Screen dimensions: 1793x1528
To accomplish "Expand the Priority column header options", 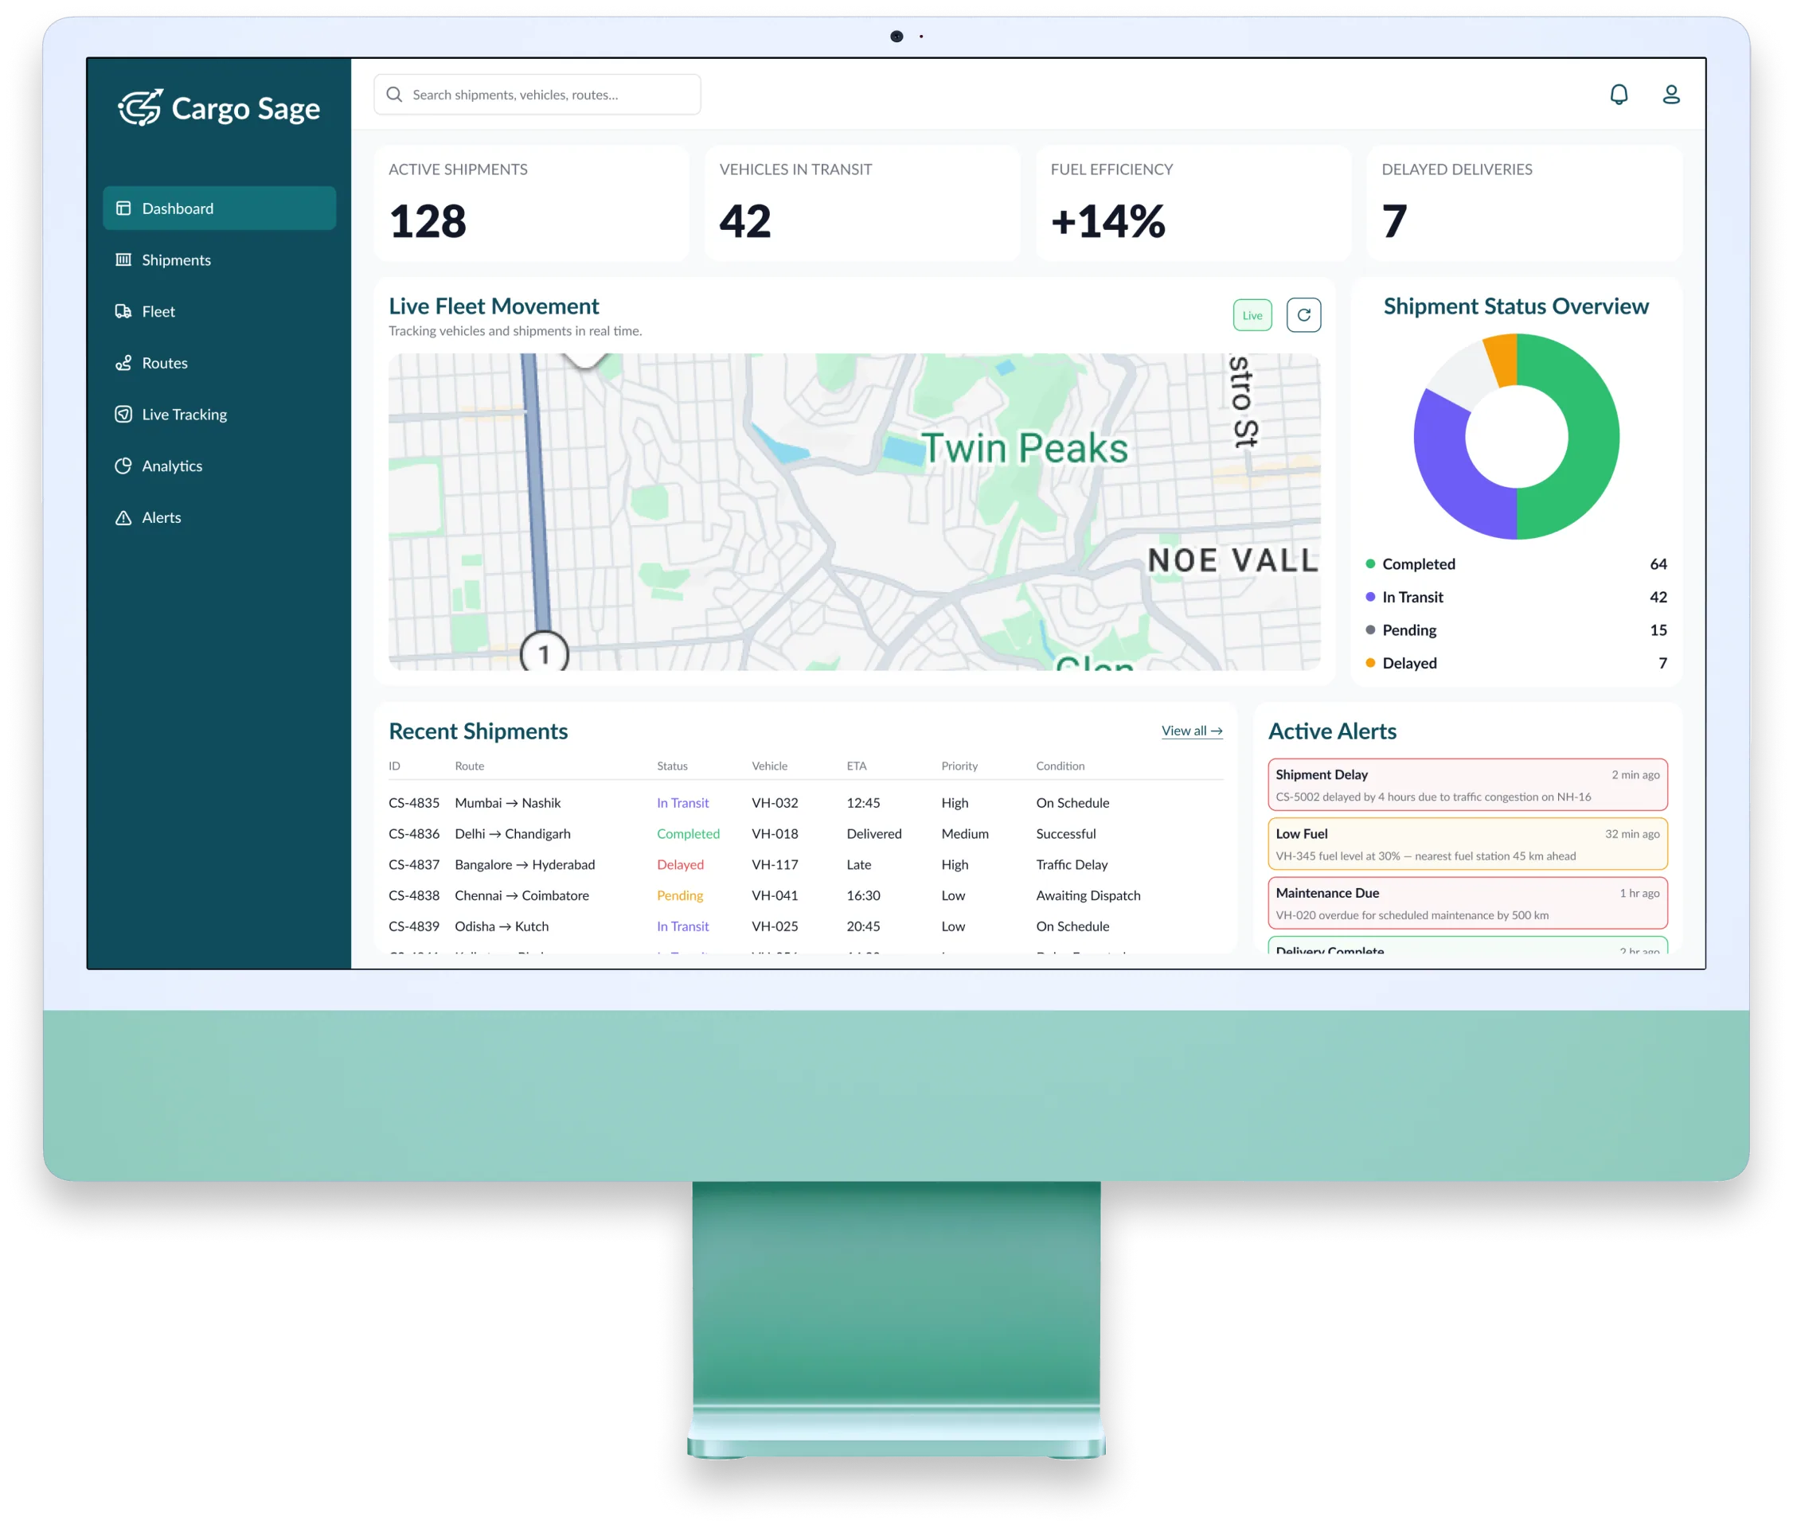I will [959, 766].
